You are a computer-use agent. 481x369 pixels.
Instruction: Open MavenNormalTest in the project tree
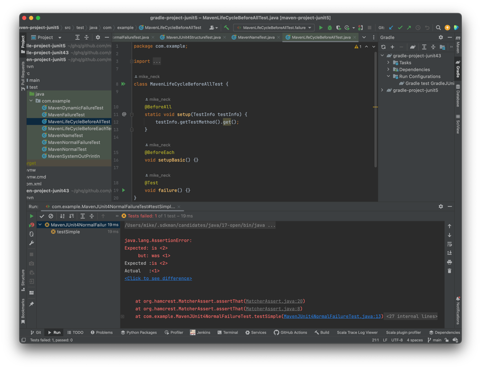[67, 149]
